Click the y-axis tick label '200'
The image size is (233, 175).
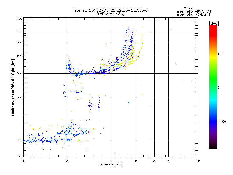19,98
